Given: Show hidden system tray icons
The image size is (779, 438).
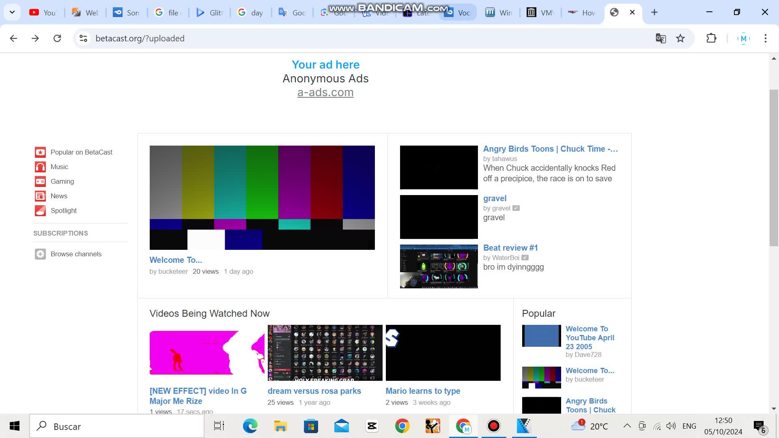Looking at the screenshot, I should (x=627, y=426).
